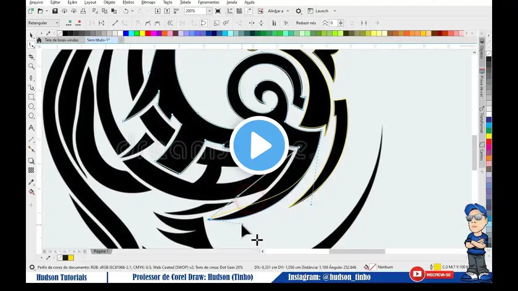Viewport: 518px width, 291px height.
Task: Choose the Artistic Media tool
Action: pos(31,87)
